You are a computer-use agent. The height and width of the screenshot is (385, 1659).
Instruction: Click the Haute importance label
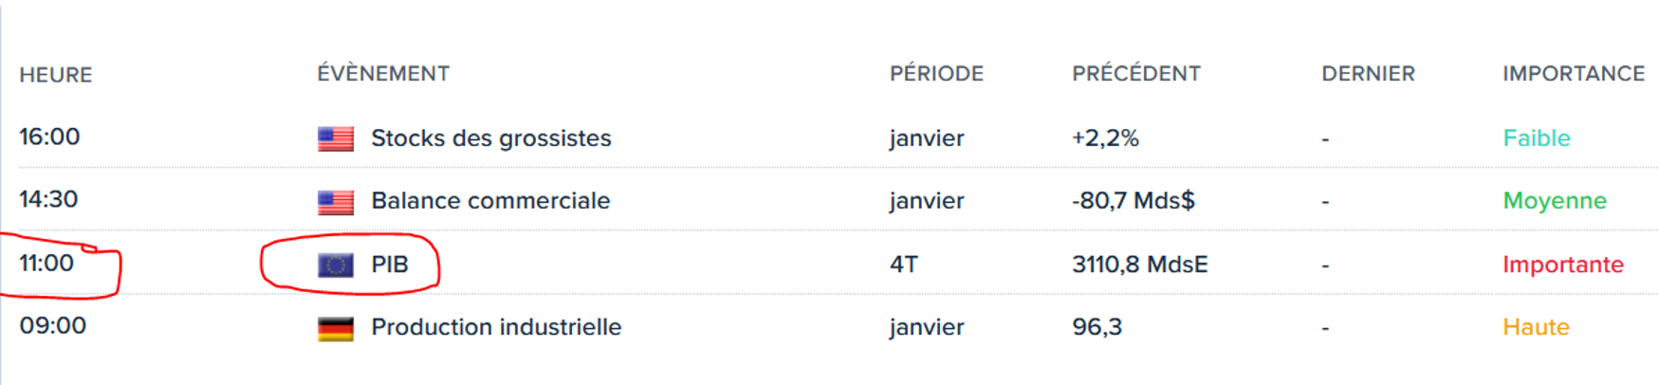(x=1535, y=327)
